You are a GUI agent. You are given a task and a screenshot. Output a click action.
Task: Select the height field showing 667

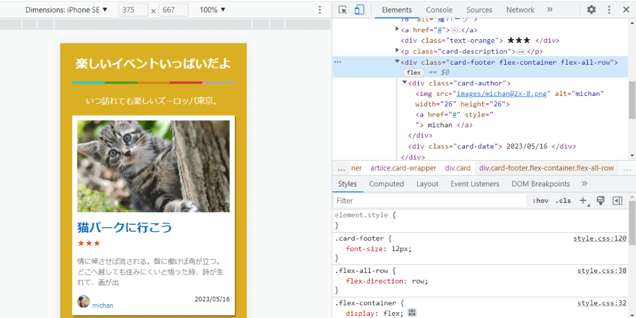pos(173,10)
